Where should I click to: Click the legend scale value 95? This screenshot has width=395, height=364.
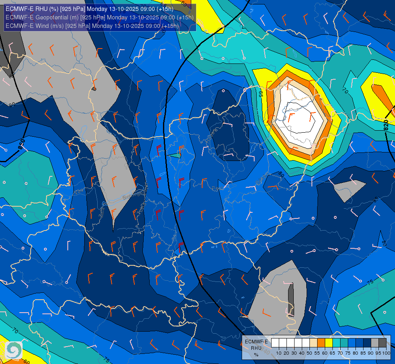click(378, 353)
